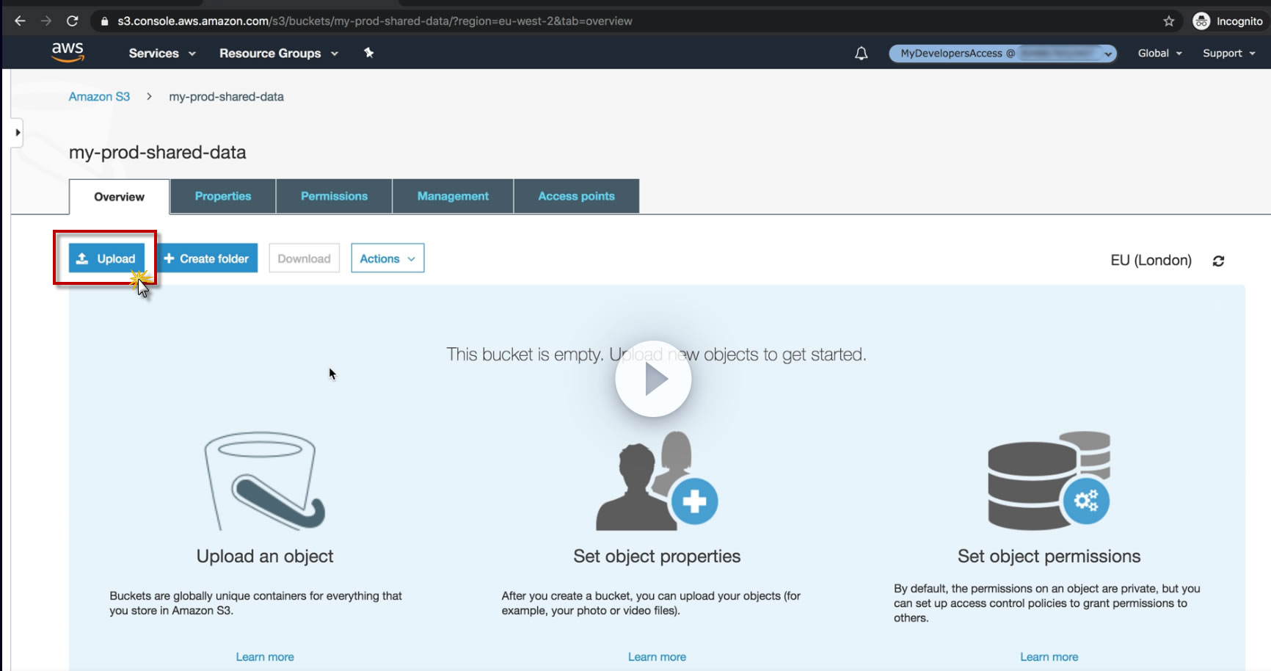Click the 'Buckets are globally unique containers' description
The image size is (1271, 671).
point(256,603)
